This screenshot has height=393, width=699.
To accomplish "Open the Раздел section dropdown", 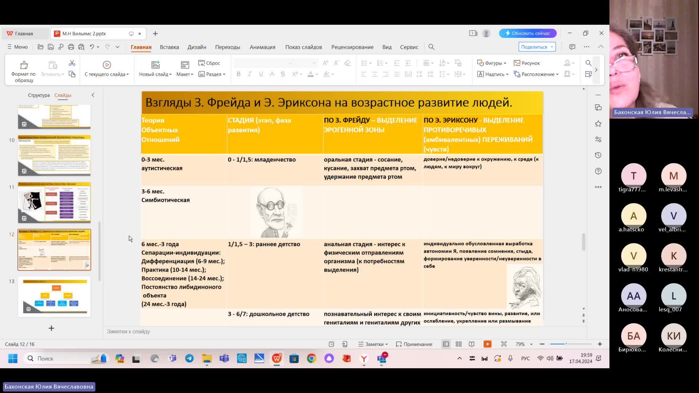I will [212, 74].
